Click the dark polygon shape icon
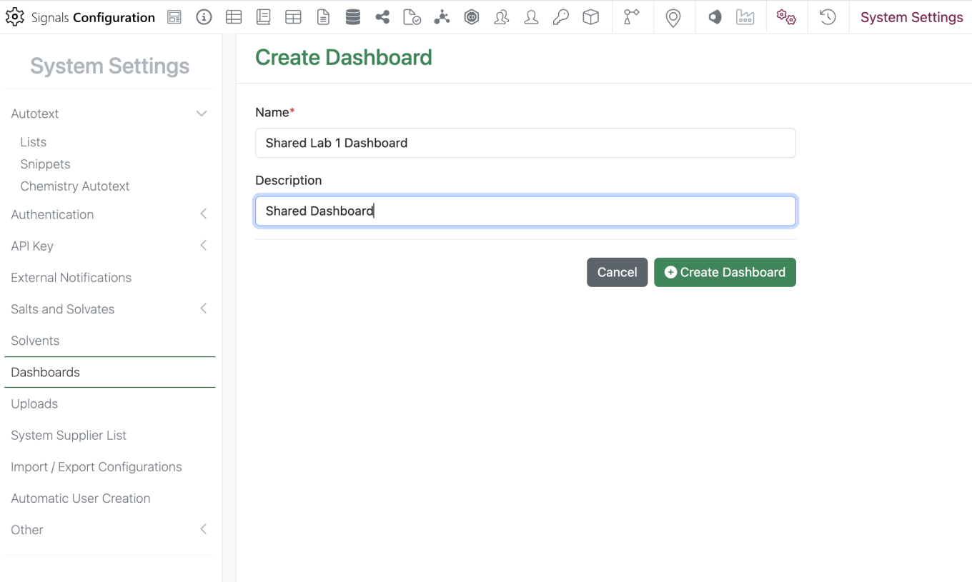 (x=715, y=17)
